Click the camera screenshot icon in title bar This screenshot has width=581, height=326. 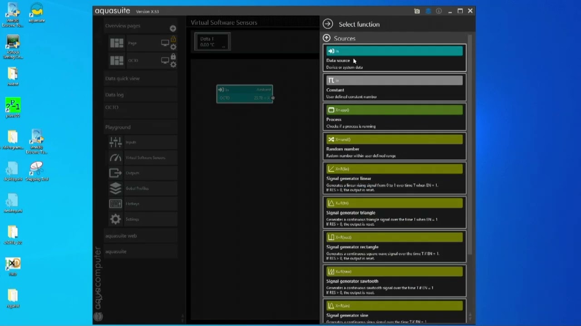tap(417, 11)
